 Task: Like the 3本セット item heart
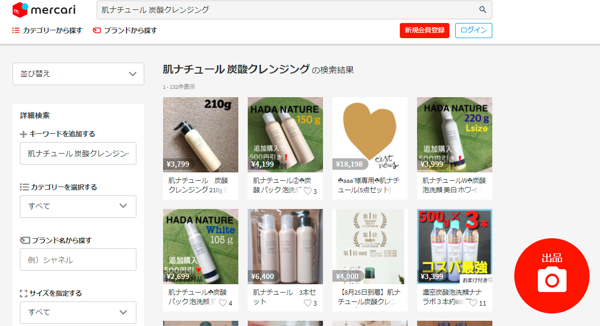point(308,303)
